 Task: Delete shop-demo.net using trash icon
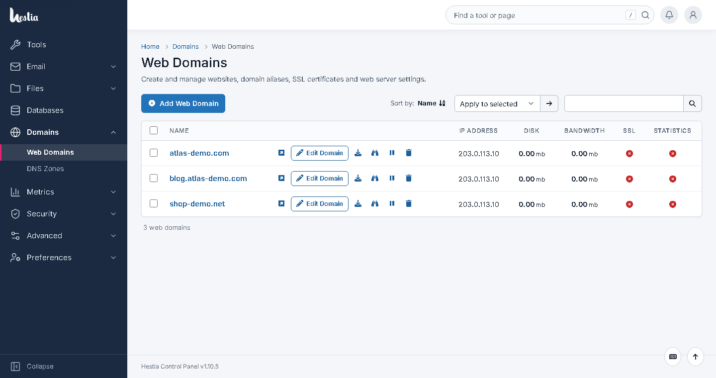(409, 204)
